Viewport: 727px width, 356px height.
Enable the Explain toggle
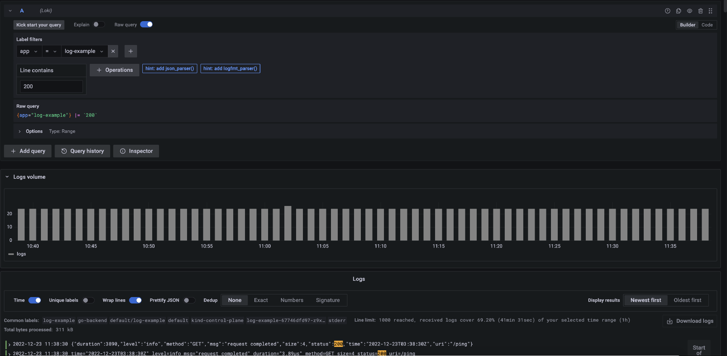point(98,25)
